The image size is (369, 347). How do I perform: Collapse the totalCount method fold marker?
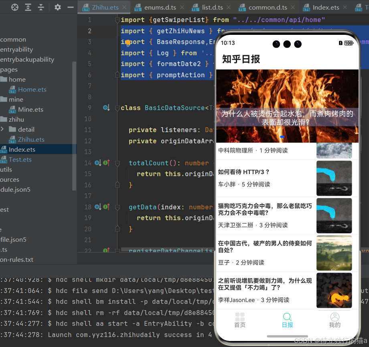coord(117,163)
